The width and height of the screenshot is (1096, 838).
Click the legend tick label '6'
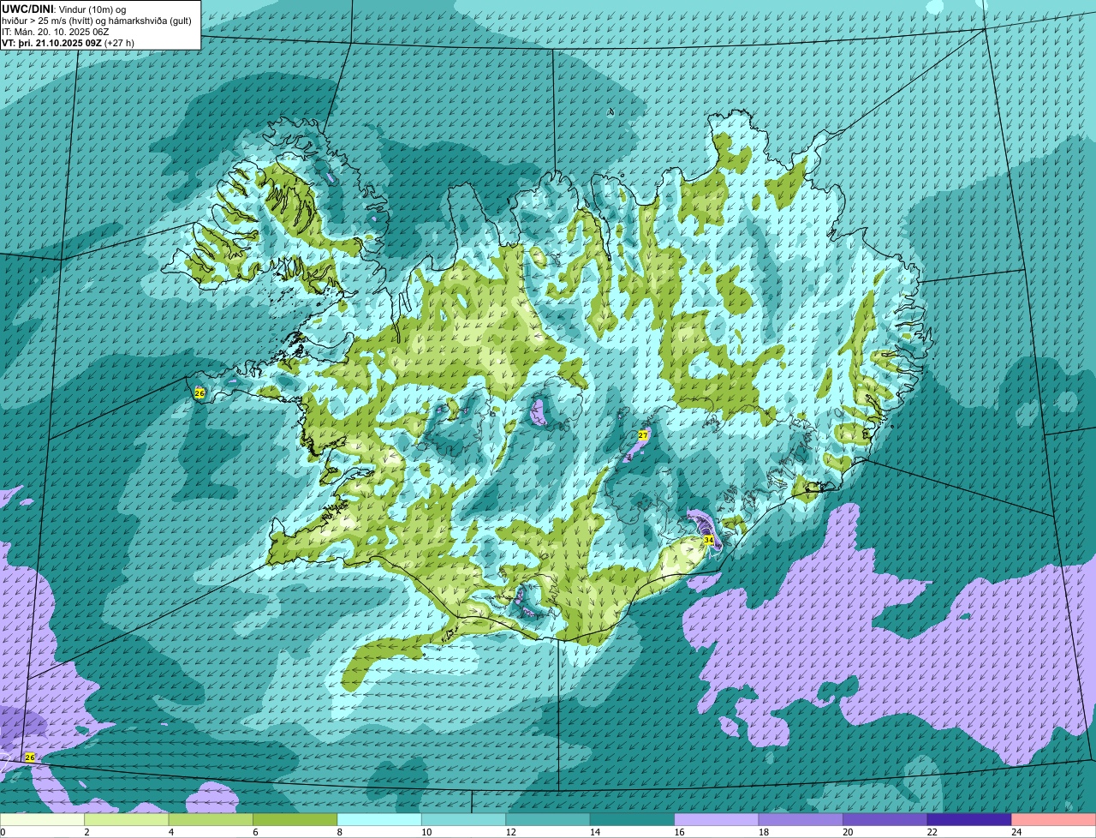pyautogui.click(x=255, y=832)
